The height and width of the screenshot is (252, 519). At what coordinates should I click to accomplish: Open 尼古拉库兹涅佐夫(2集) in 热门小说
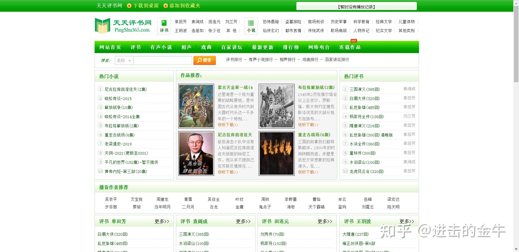[126, 89]
